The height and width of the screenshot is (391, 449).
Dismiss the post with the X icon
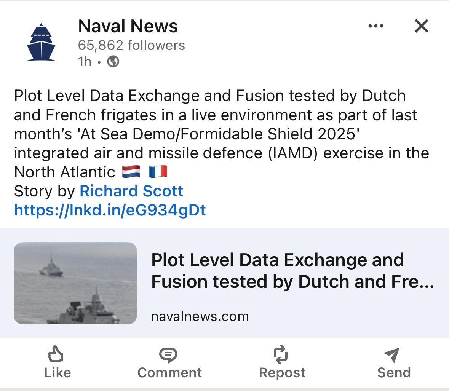click(x=422, y=26)
